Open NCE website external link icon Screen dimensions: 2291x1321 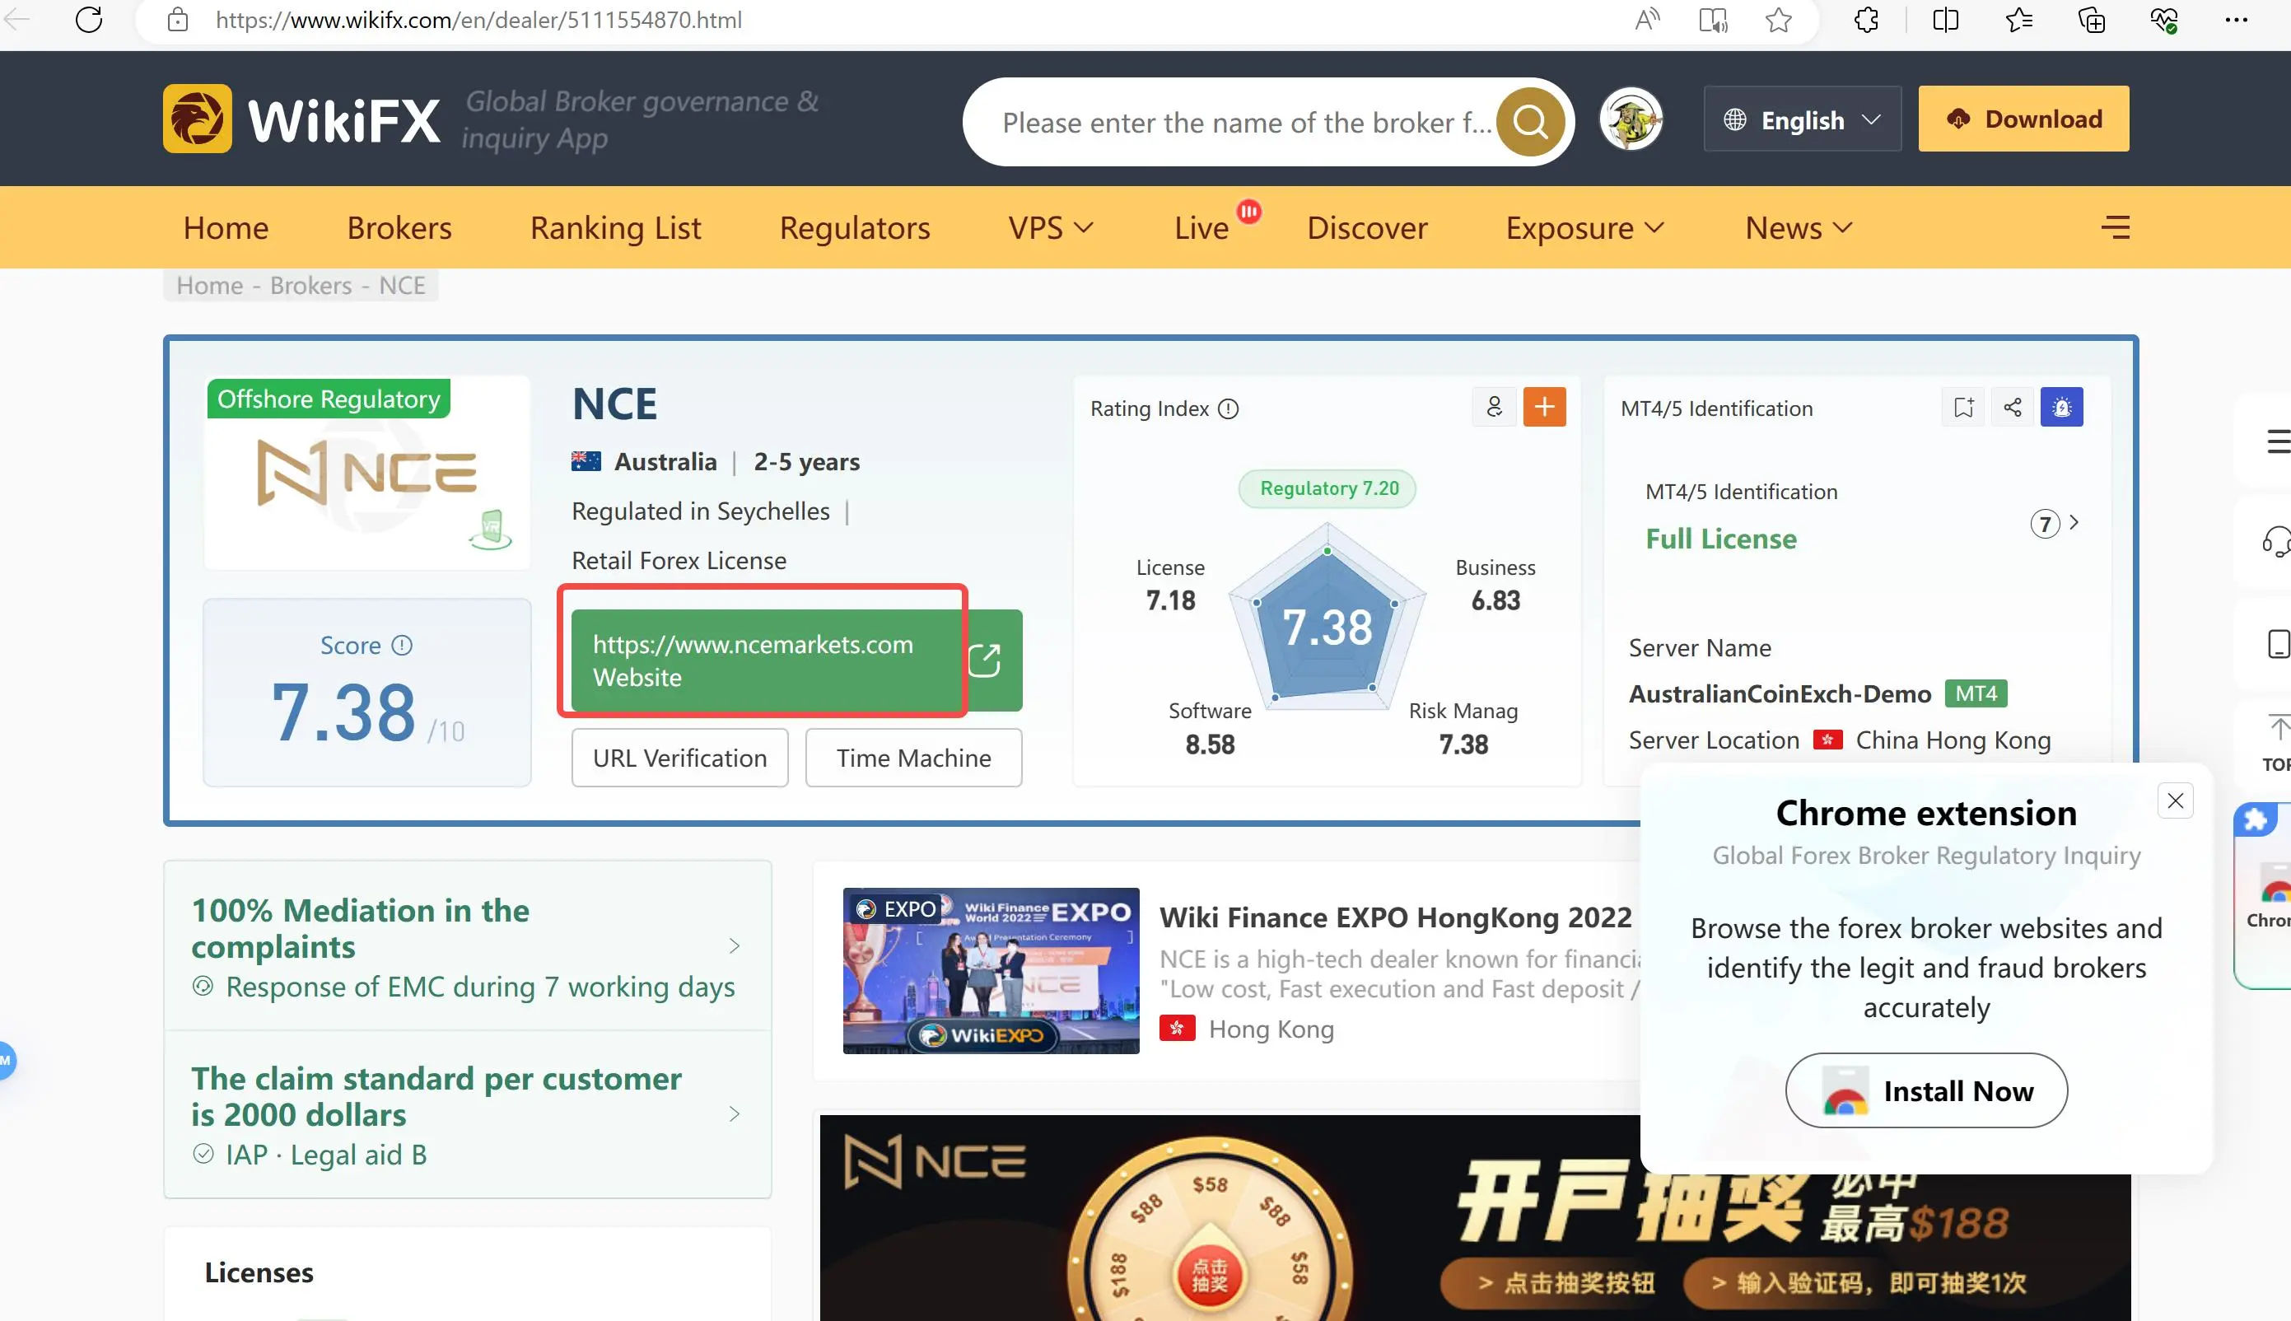(x=984, y=660)
